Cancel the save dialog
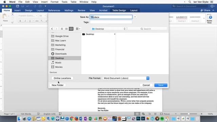Viewport: 217px width, 122px height. pyautogui.click(x=146, y=85)
